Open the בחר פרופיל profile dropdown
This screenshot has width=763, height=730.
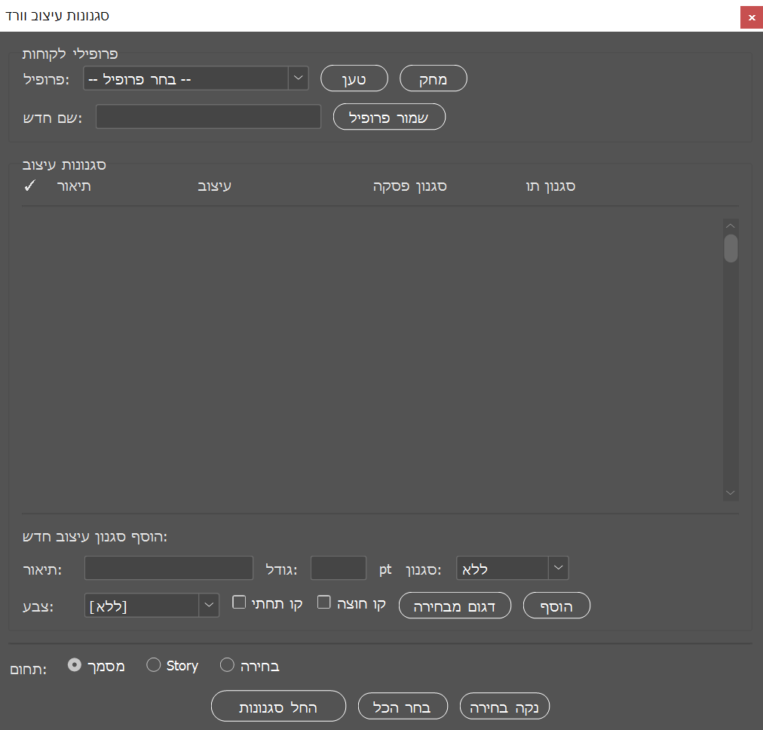[x=195, y=78]
